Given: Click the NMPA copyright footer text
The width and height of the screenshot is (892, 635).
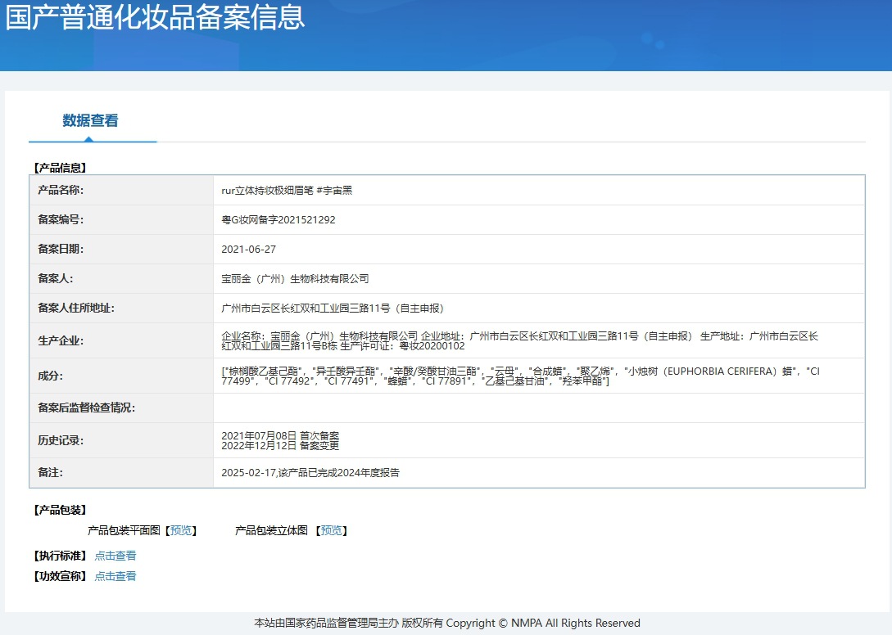Looking at the screenshot, I should 447,623.
